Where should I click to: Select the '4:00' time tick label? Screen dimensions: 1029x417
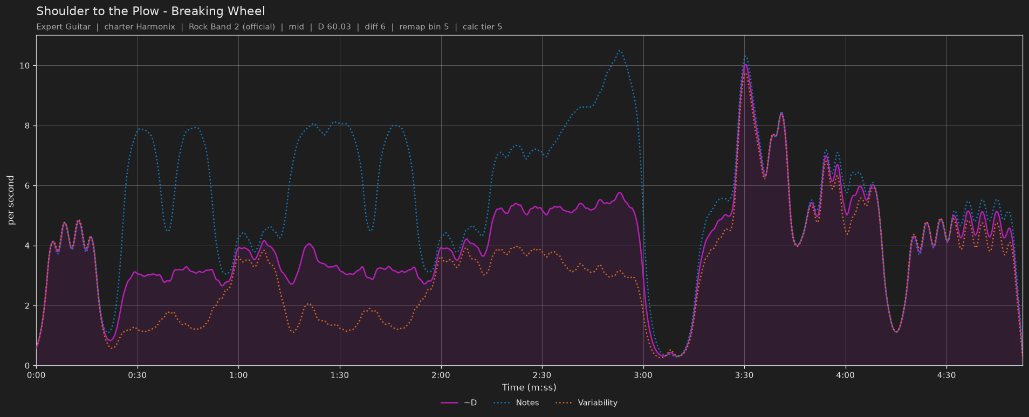coord(845,376)
